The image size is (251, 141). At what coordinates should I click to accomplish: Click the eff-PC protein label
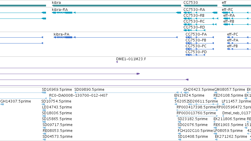(x=232, y=34)
